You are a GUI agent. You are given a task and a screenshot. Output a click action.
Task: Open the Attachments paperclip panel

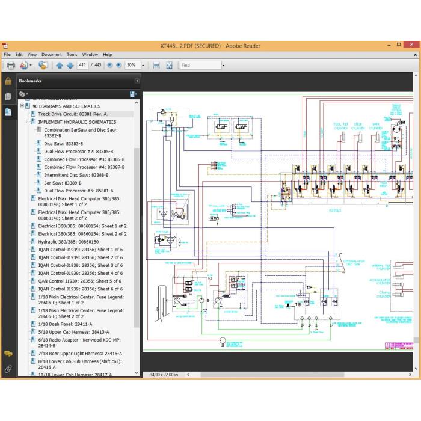[8, 369]
